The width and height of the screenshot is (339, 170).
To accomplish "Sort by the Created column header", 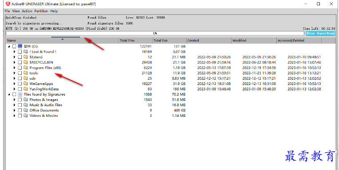I will [209, 40].
